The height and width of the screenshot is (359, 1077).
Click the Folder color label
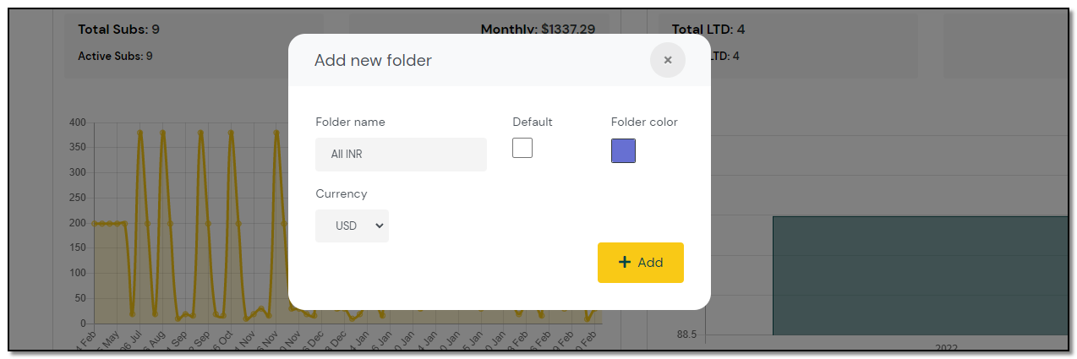click(644, 122)
